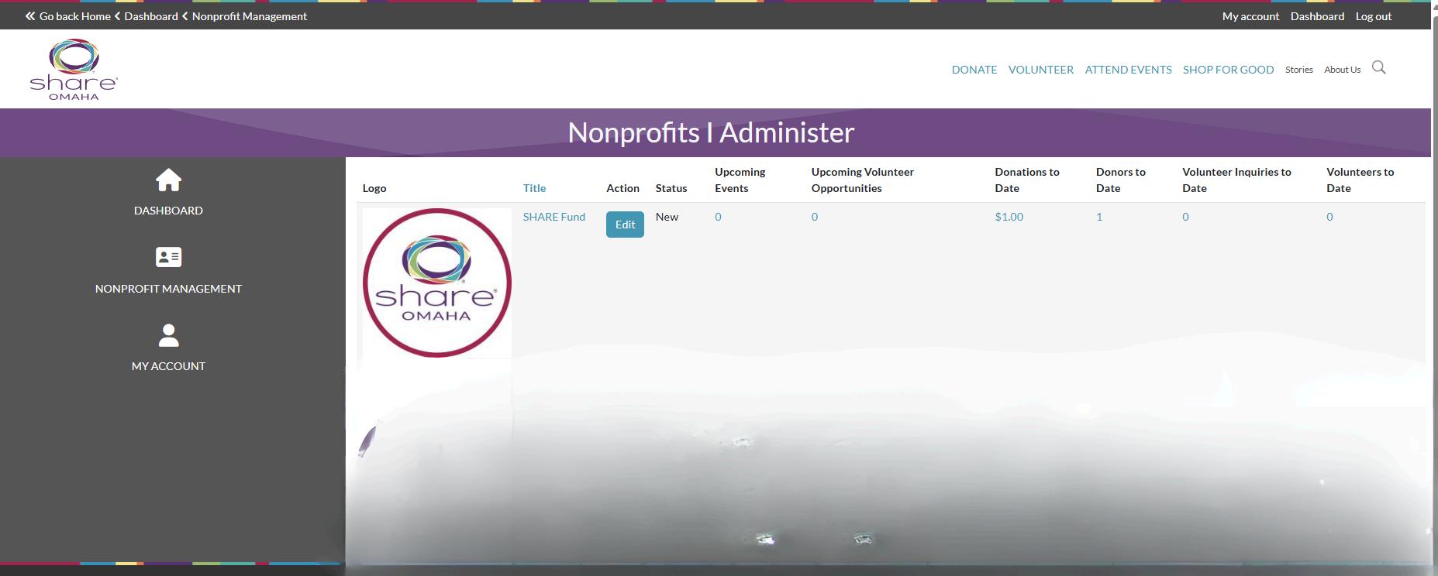The width and height of the screenshot is (1438, 576).
Task: Click the Action column header
Action: 622,188
